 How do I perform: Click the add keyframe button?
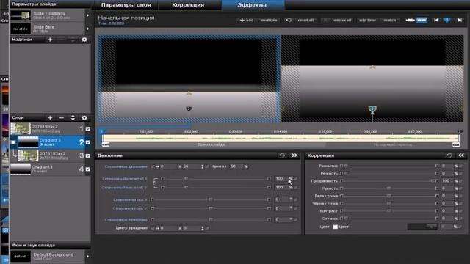click(247, 20)
